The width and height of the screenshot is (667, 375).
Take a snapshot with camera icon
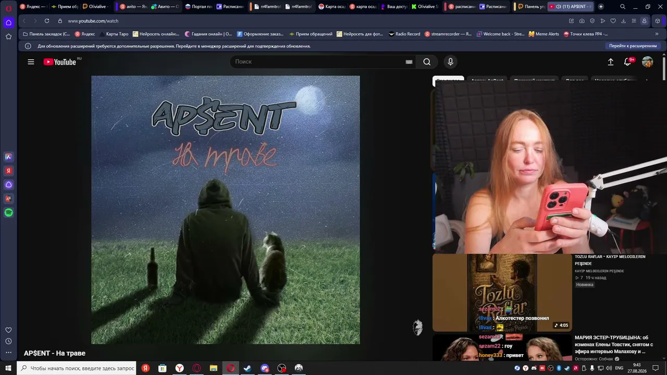coord(582,21)
